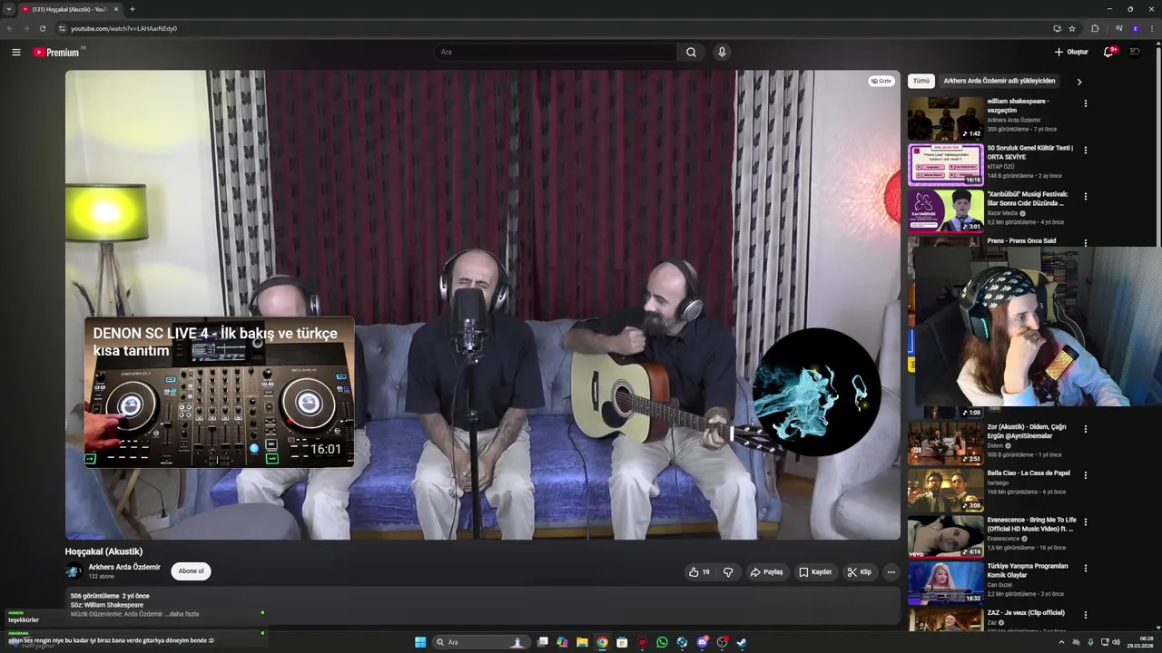Open File Explorer from taskbar
1162x653 pixels.
pyautogui.click(x=582, y=642)
